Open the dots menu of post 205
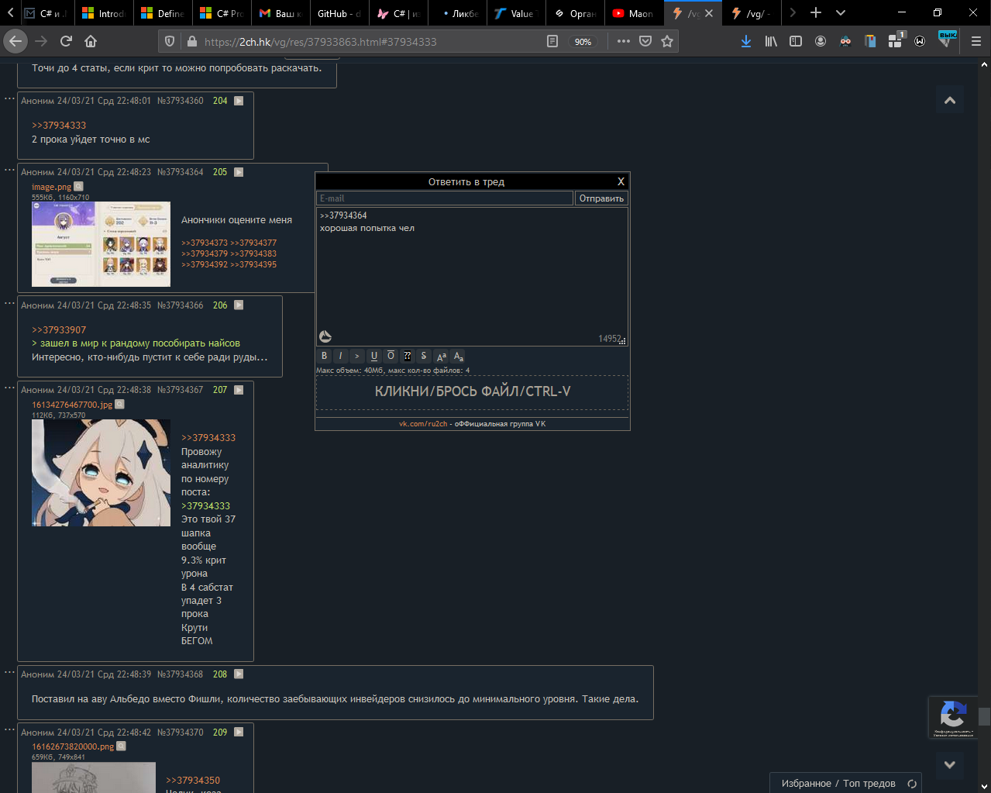This screenshot has width=991, height=793. pos(9,170)
